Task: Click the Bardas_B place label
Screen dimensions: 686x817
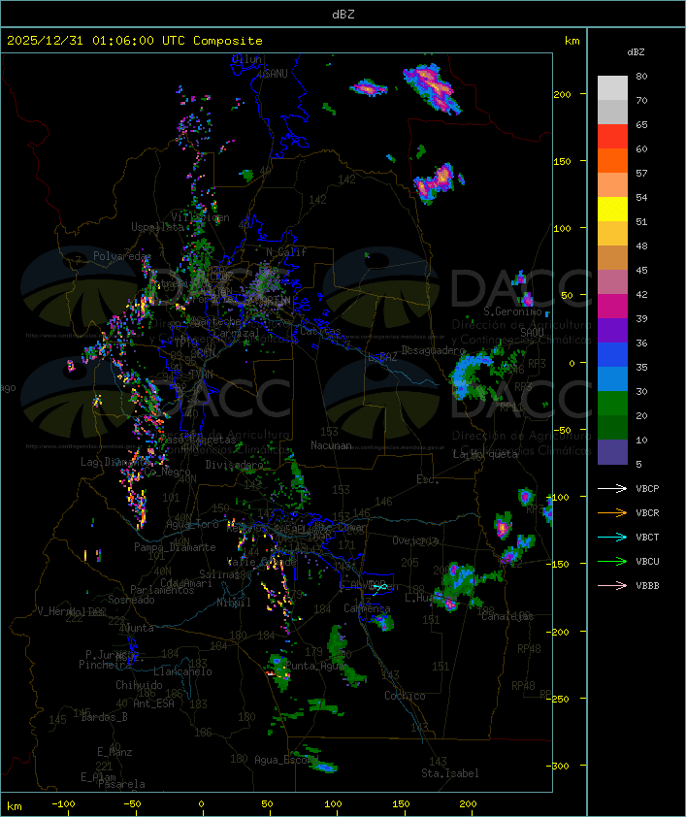Action: (104, 717)
